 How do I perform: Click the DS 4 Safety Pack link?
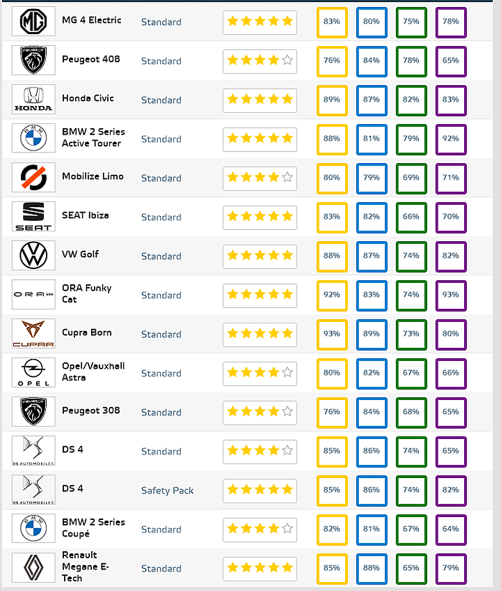(167, 491)
